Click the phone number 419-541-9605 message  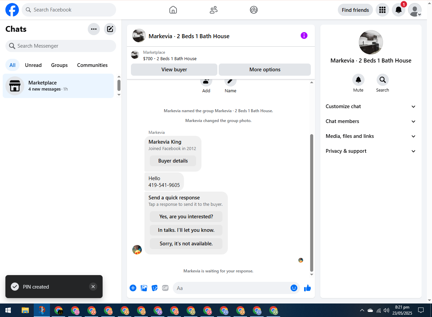[x=164, y=185]
